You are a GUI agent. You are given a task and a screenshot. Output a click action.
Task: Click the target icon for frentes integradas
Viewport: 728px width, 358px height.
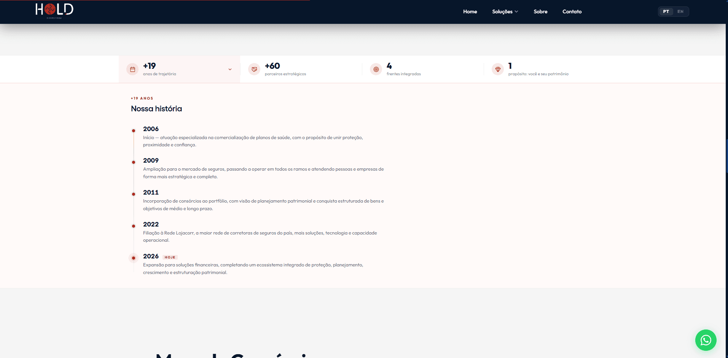pos(376,69)
